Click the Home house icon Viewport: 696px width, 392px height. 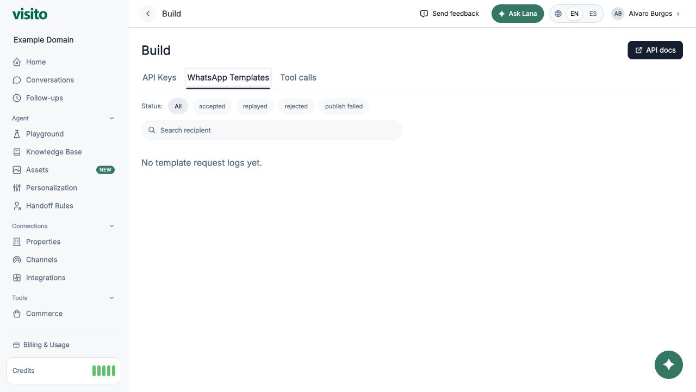pos(17,62)
